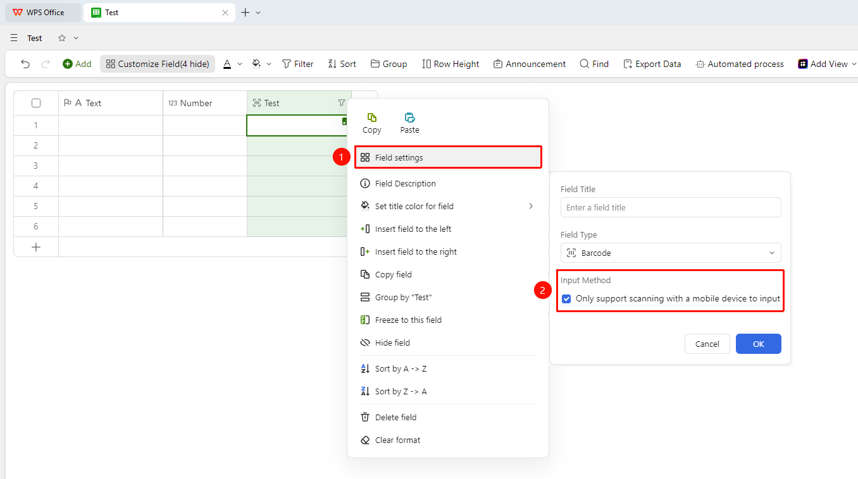Click the redo arrow icon
858x479 pixels.
(x=46, y=64)
